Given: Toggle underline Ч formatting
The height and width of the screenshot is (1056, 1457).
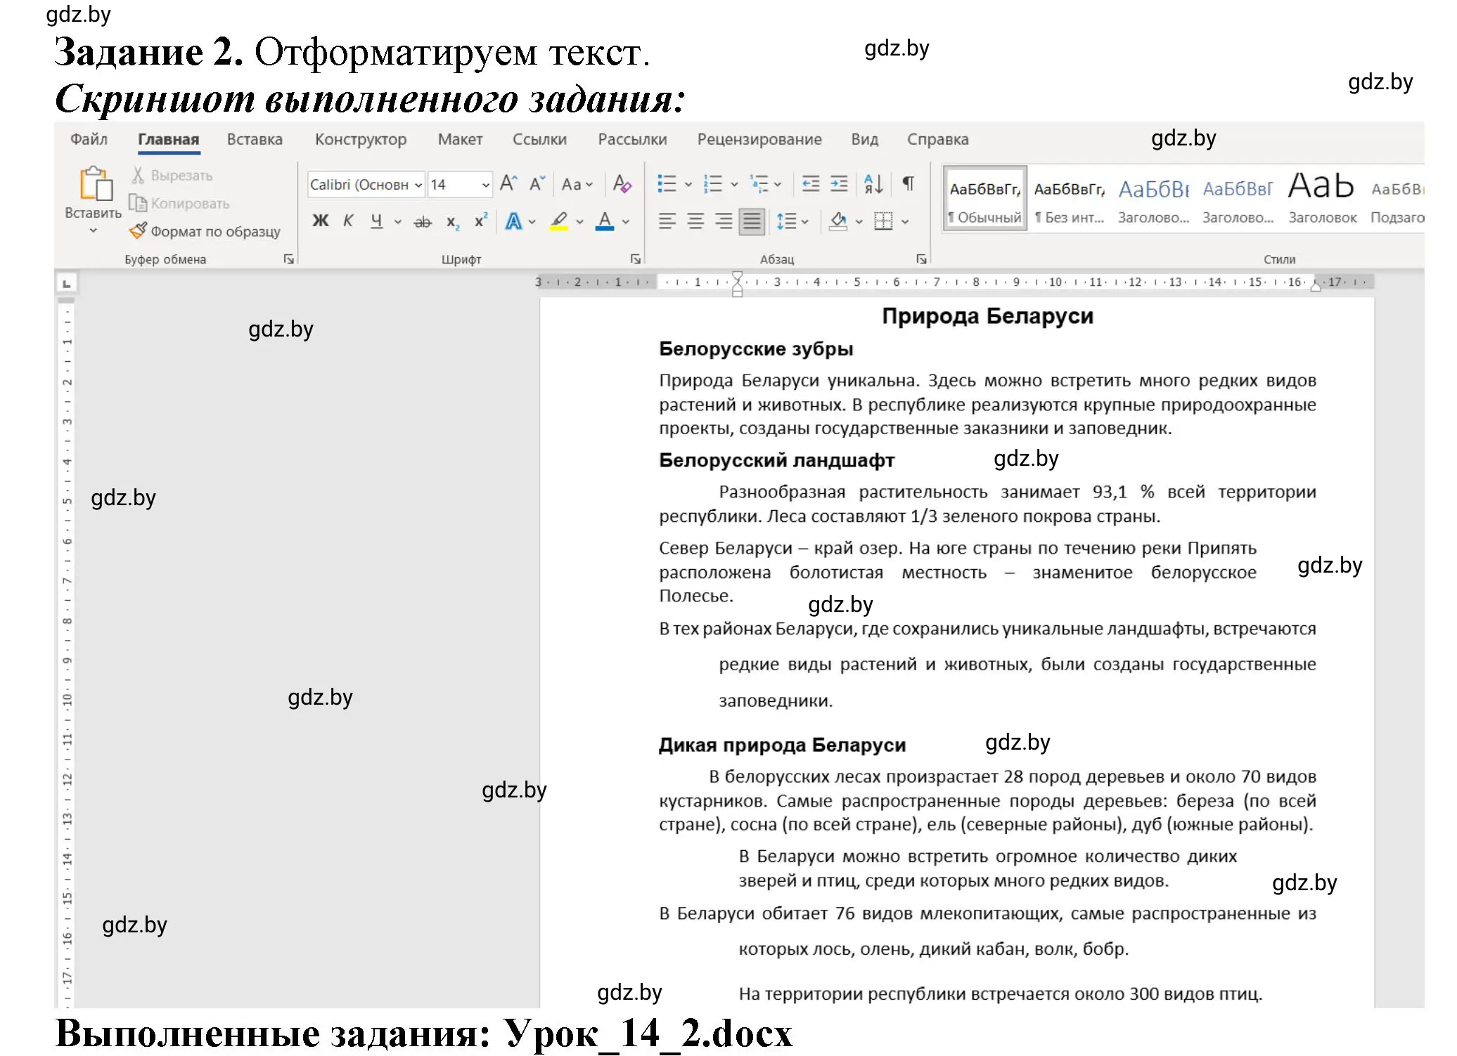Looking at the screenshot, I should tap(377, 221).
